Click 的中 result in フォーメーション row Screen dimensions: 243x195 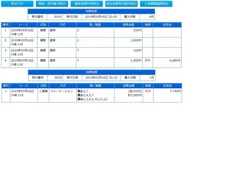(148, 91)
